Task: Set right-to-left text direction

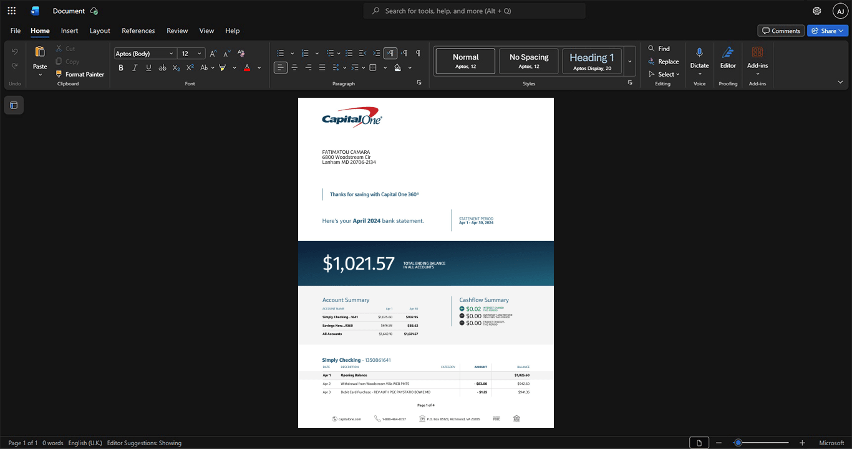Action: [404, 54]
